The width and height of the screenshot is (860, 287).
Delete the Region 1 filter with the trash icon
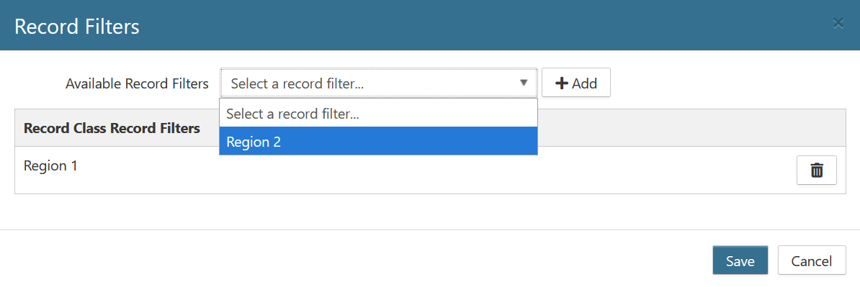pos(816,170)
